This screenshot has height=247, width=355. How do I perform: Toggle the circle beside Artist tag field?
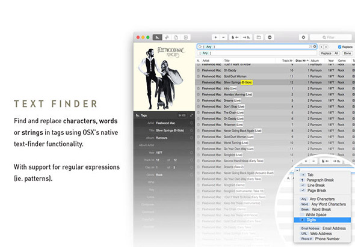pyautogui.click(x=191, y=123)
